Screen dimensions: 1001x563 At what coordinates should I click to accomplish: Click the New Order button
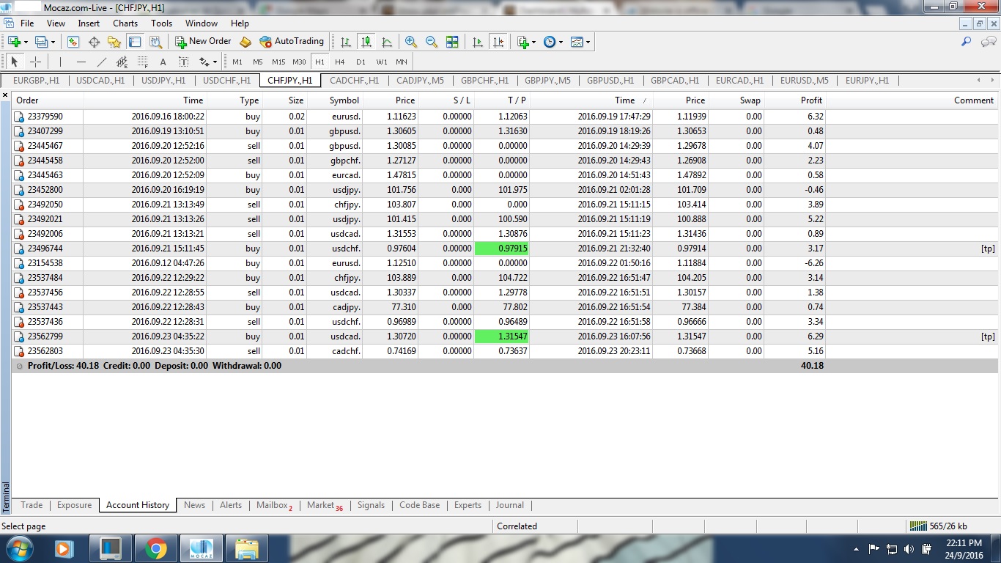click(203, 42)
